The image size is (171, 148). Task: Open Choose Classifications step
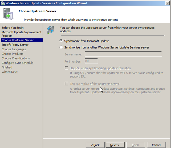[x=16, y=58]
